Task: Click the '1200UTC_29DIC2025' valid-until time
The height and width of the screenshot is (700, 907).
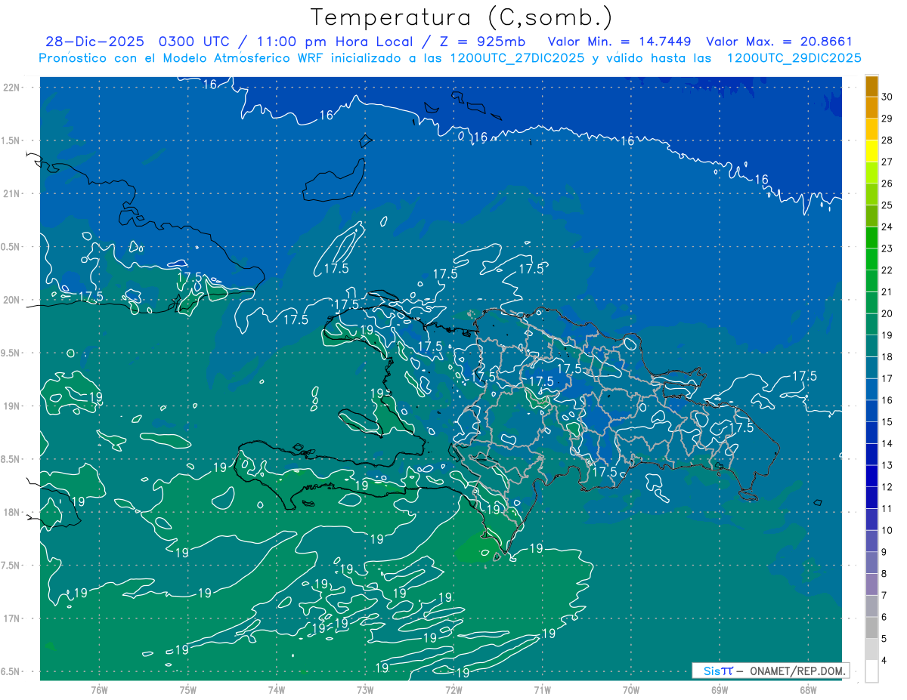Action: pyautogui.click(x=794, y=58)
